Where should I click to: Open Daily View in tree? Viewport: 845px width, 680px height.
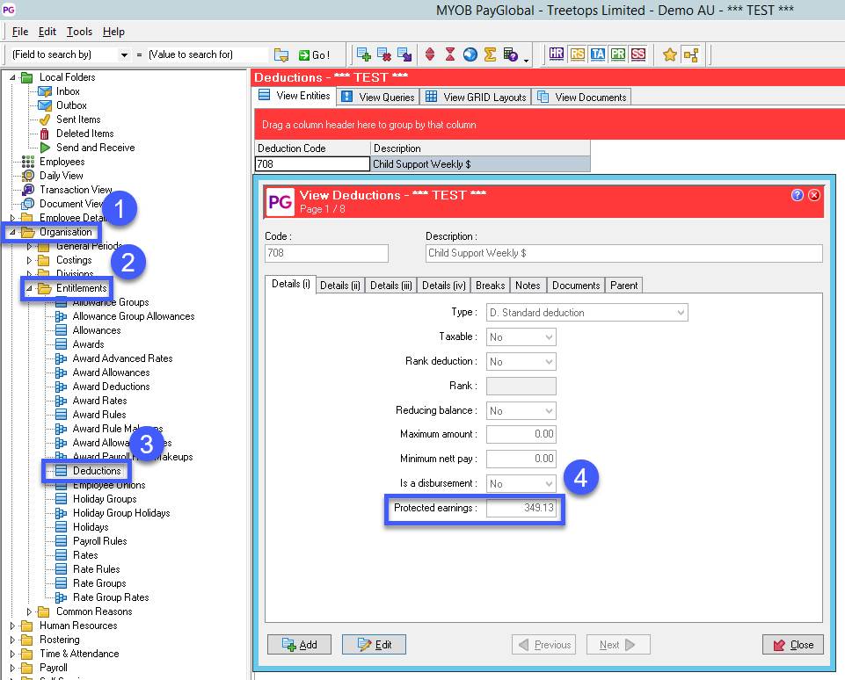pos(61,176)
